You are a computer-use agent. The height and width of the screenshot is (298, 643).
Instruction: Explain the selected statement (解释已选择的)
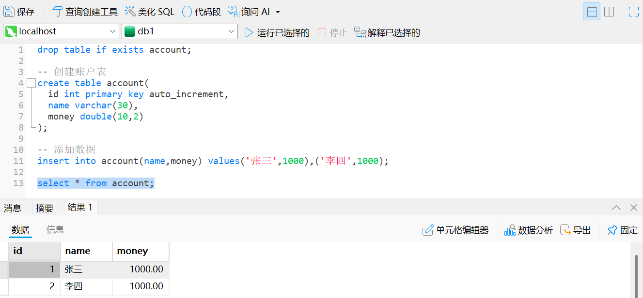[387, 32]
